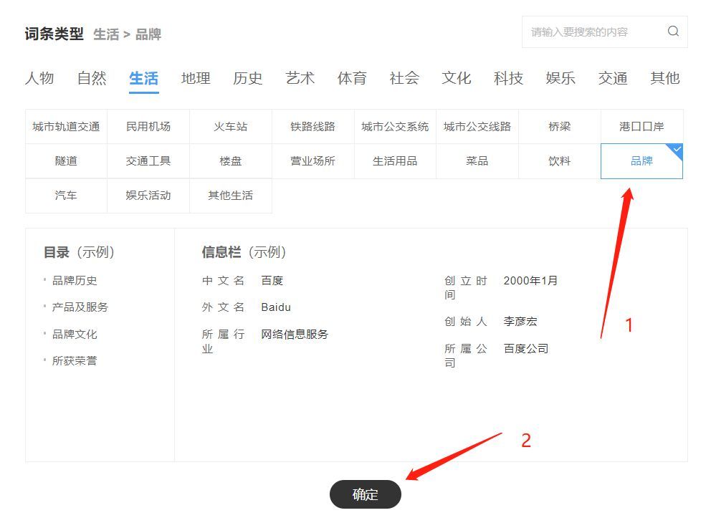Choose the 城市轨道交通 type
Image resolution: width=711 pixels, height=528 pixels.
pos(66,127)
